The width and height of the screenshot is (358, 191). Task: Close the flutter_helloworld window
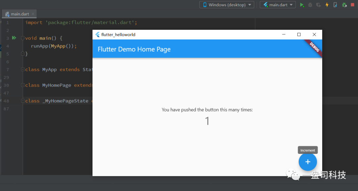pyautogui.click(x=314, y=34)
